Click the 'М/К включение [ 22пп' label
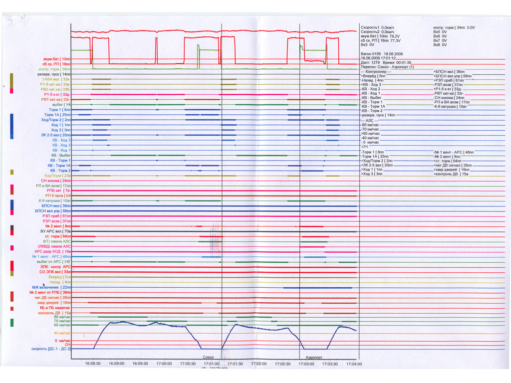The image size is (511, 383). 51,287
